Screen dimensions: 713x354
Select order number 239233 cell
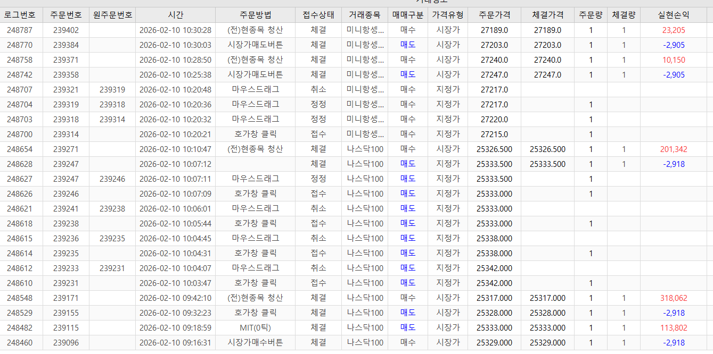pyautogui.click(x=66, y=268)
